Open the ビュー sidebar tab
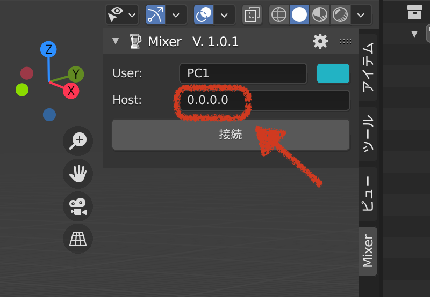This screenshot has height=297, width=430. tap(368, 194)
